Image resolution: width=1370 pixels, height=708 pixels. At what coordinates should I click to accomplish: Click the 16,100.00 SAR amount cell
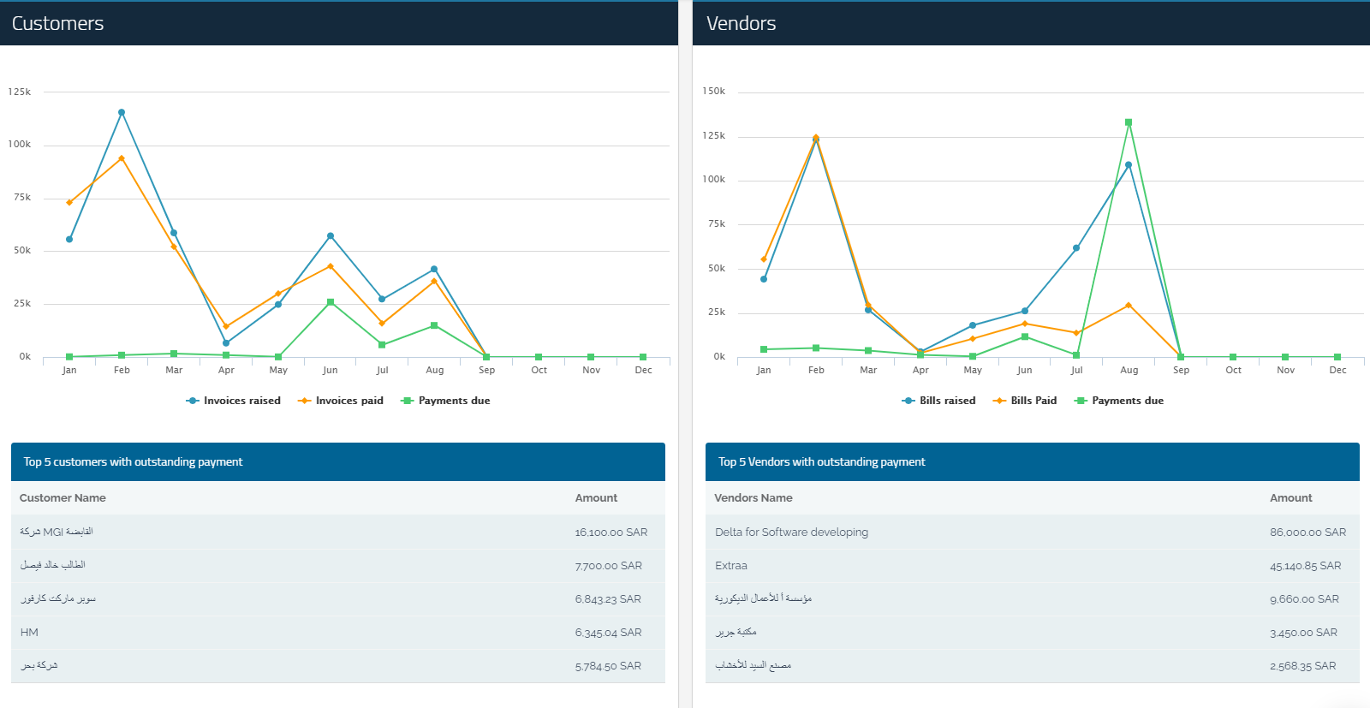click(611, 532)
